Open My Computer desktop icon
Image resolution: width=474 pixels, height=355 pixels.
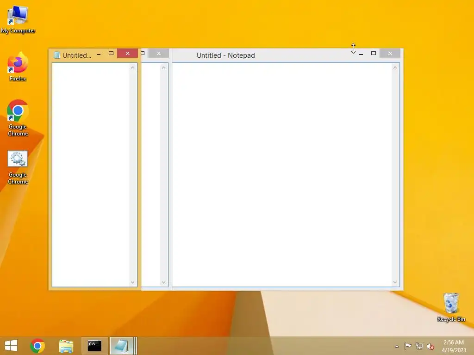pos(18,19)
